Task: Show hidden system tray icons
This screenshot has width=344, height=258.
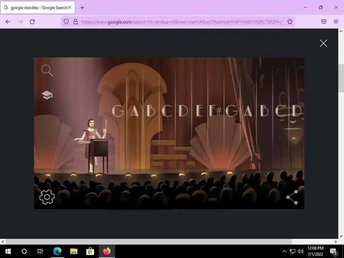Action: pyautogui.click(x=284, y=251)
